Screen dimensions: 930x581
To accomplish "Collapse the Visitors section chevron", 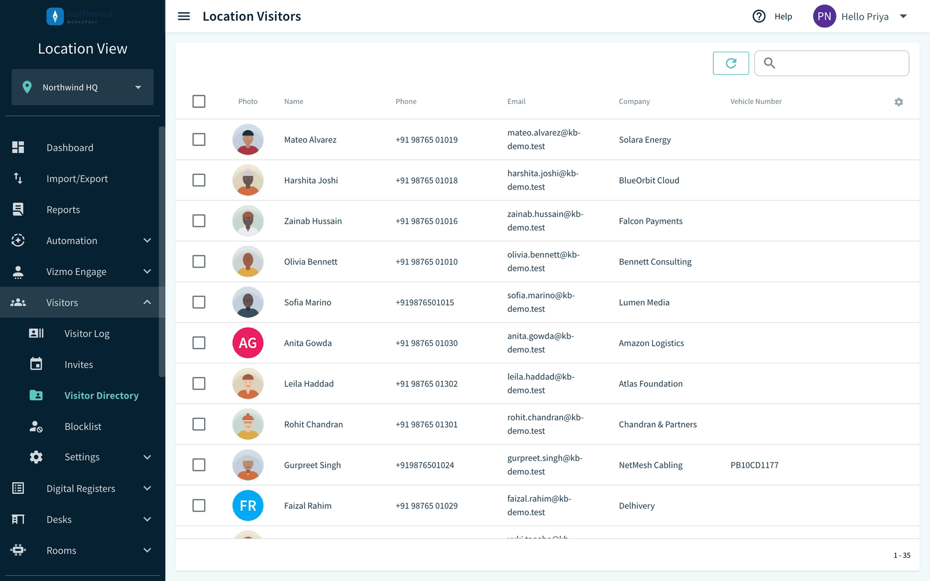I will 147,302.
